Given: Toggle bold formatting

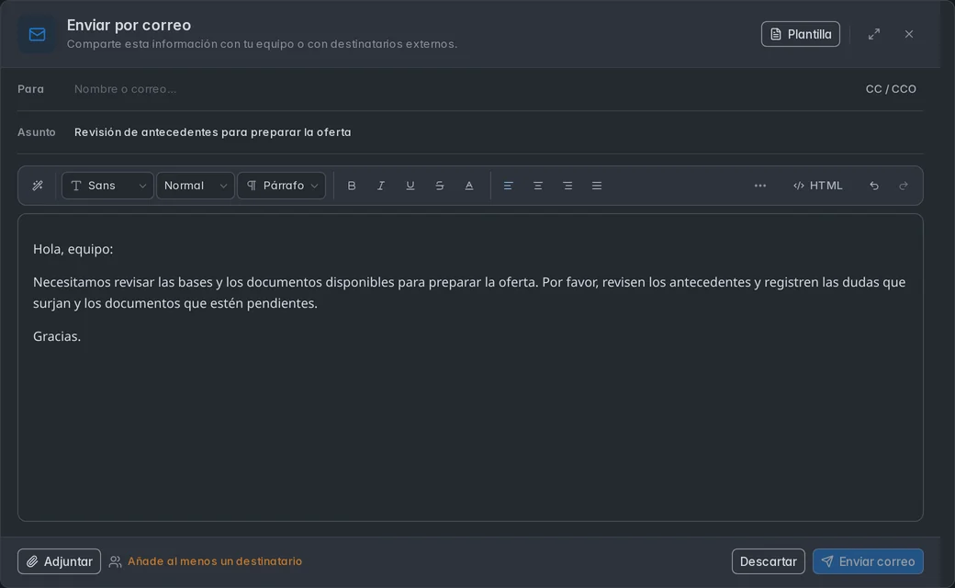Looking at the screenshot, I should [x=352, y=186].
